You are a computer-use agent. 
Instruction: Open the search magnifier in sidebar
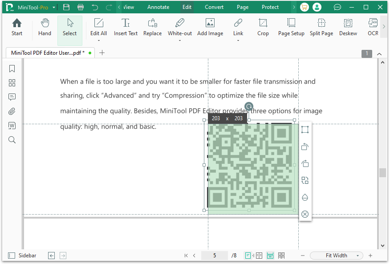[x=12, y=140]
